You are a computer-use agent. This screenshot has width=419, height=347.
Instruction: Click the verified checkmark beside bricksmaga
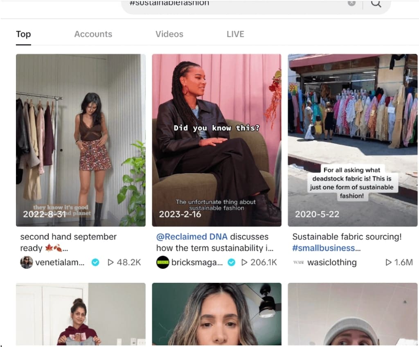(x=232, y=262)
